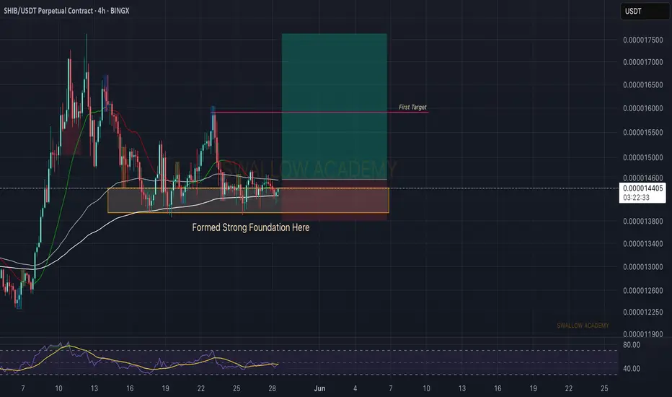Click the RSI 40.00 scale label
The image size is (672, 397).
point(632,368)
